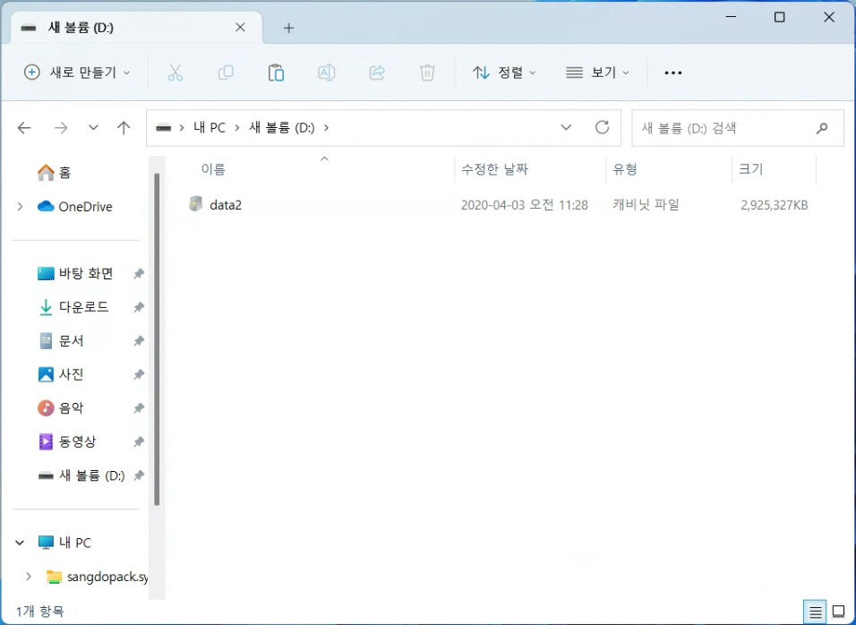Image resolution: width=856 pixels, height=625 pixels.
Task: Click the Copy icon in toolbar
Action: click(226, 73)
